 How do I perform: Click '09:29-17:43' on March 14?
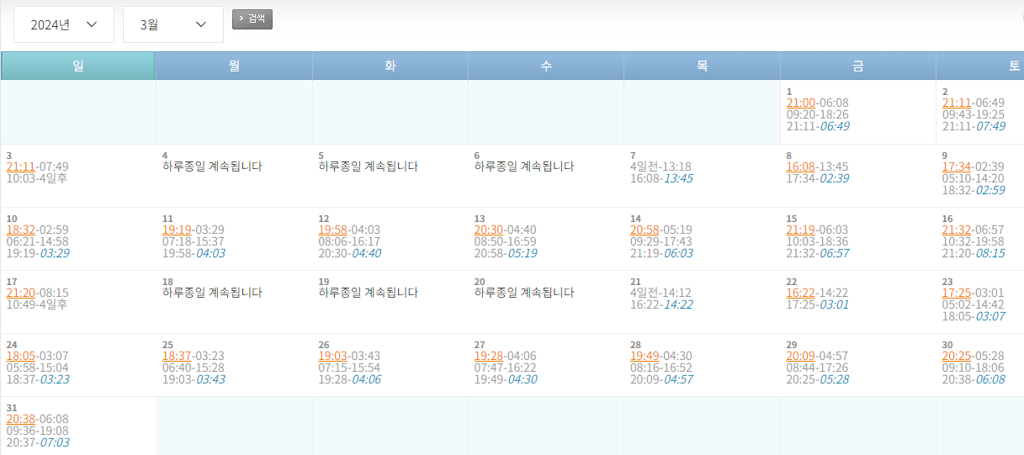point(661,241)
